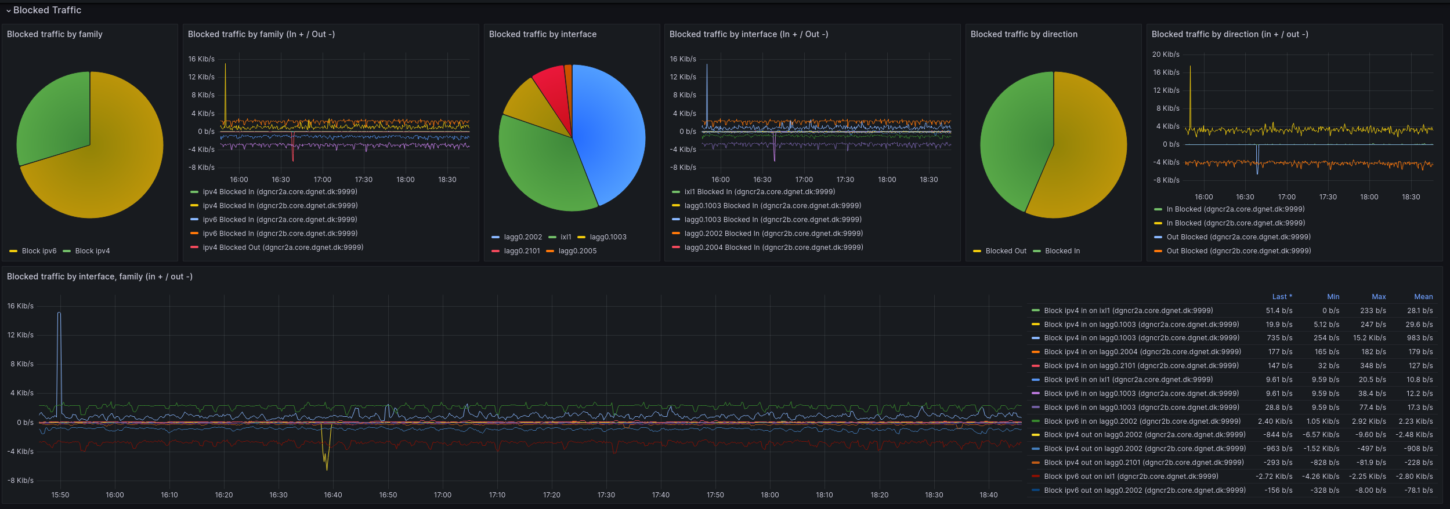Select Block ipv4 out on lagg0.2002 dgncr2a row
Image resolution: width=1450 pixels, height=509 pixels.
point(1144,435)
